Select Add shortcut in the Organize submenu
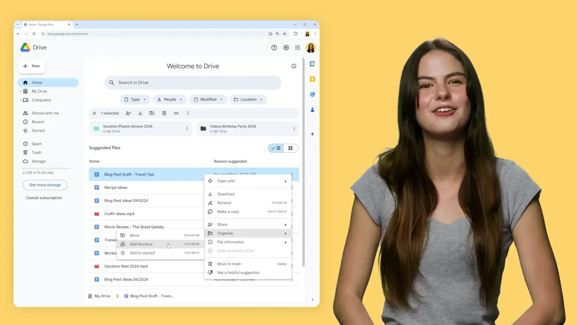This screenshot has height=325, width=577. coord(141,244)
